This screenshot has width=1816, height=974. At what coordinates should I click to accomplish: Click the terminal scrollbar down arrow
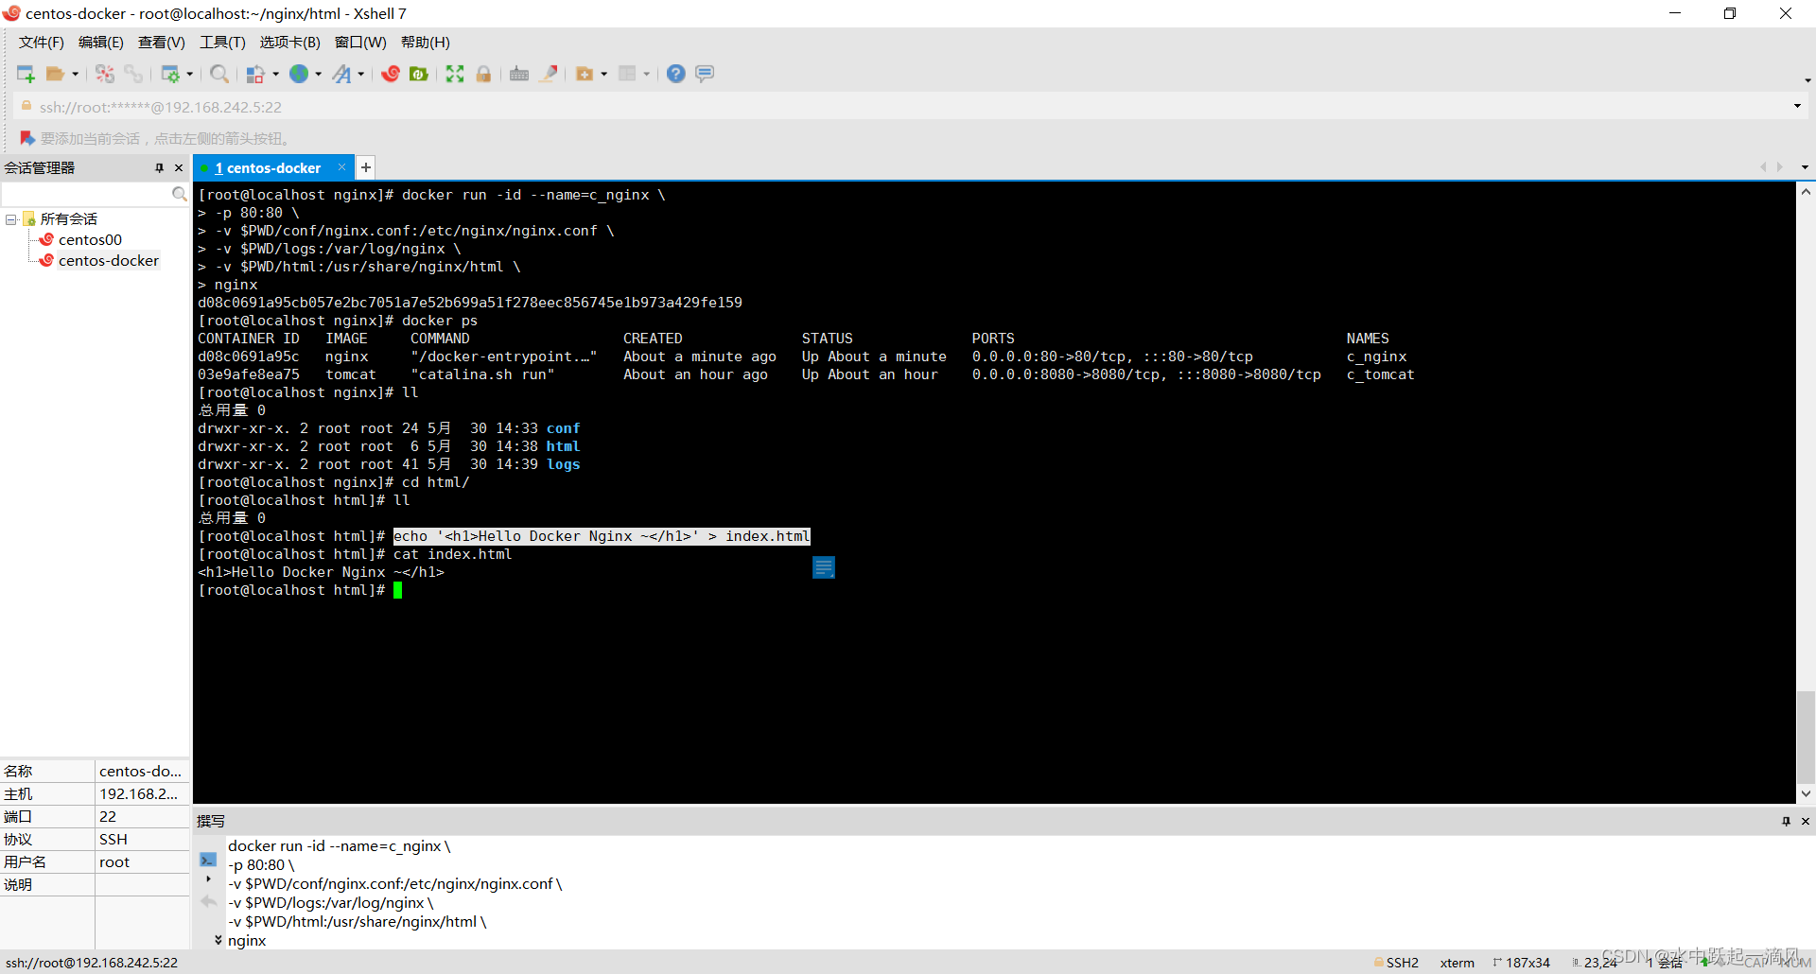(x=1806, y=793)
